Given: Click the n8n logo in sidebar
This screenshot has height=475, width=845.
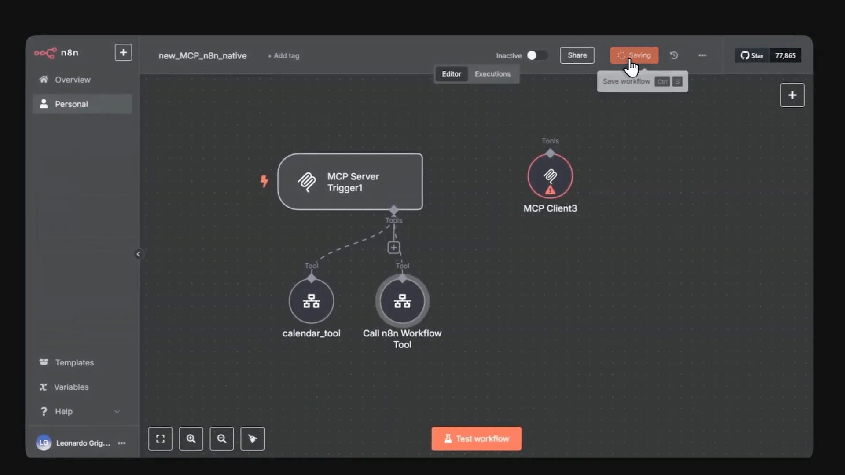Looking at the screenshot, I should 56,53.
